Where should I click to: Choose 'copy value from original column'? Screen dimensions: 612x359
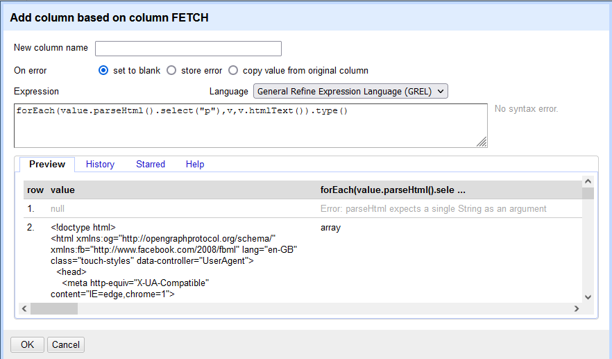[x=233, y=70]
